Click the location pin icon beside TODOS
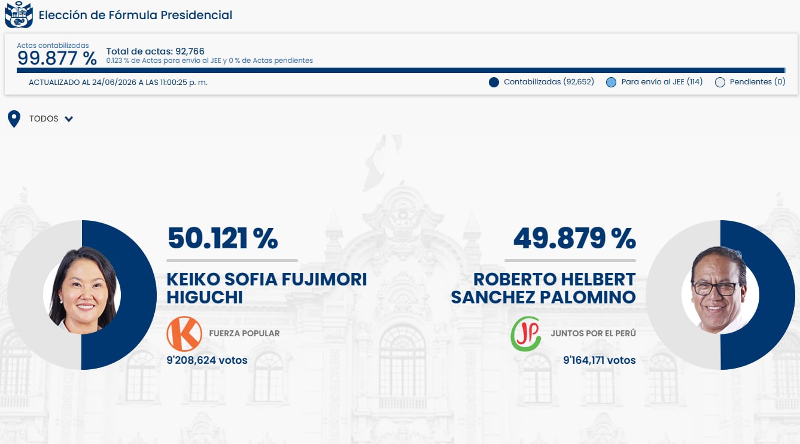Image resolution: width=800 pixels, height=444 pixels. tap(14, 119)
